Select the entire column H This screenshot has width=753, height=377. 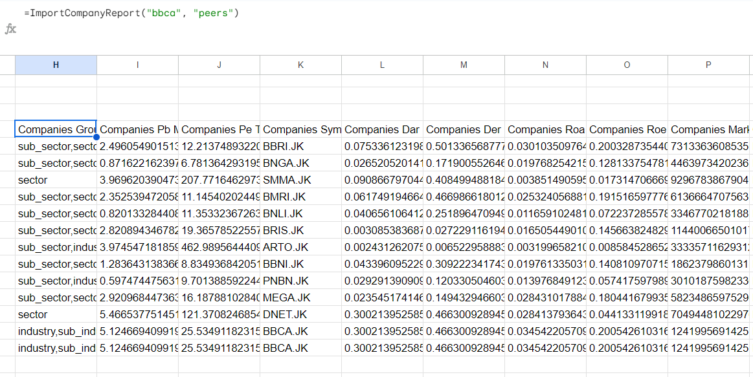coord(56,65)
